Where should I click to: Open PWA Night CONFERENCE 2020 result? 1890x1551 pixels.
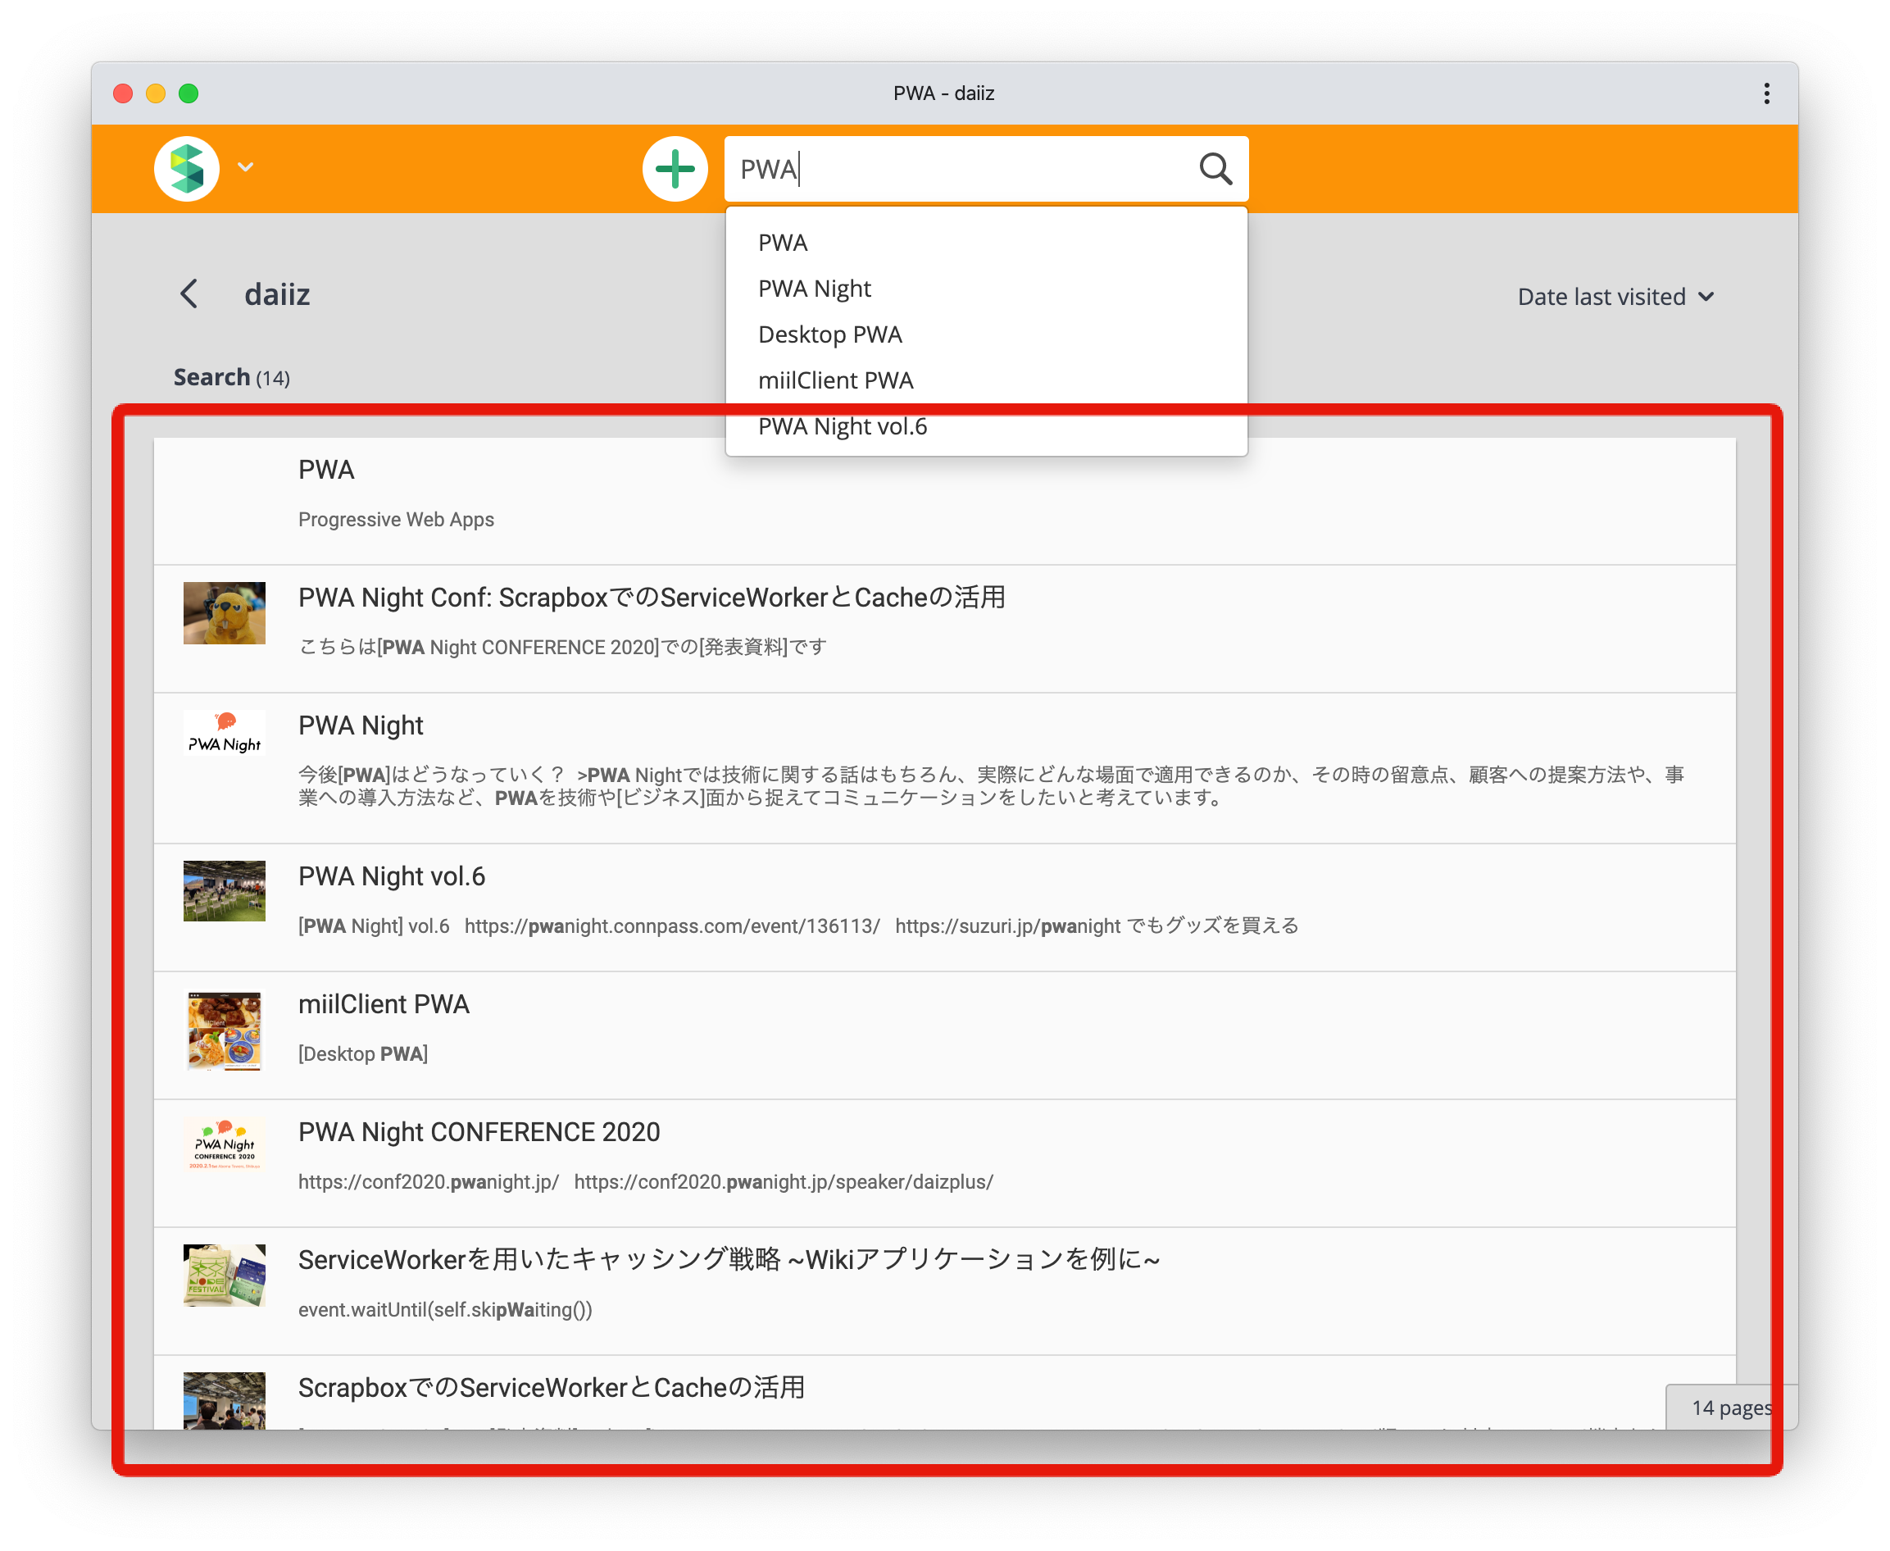click(479, 1132)
